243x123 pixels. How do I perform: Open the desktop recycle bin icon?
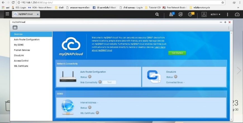(x=8, y=106)
